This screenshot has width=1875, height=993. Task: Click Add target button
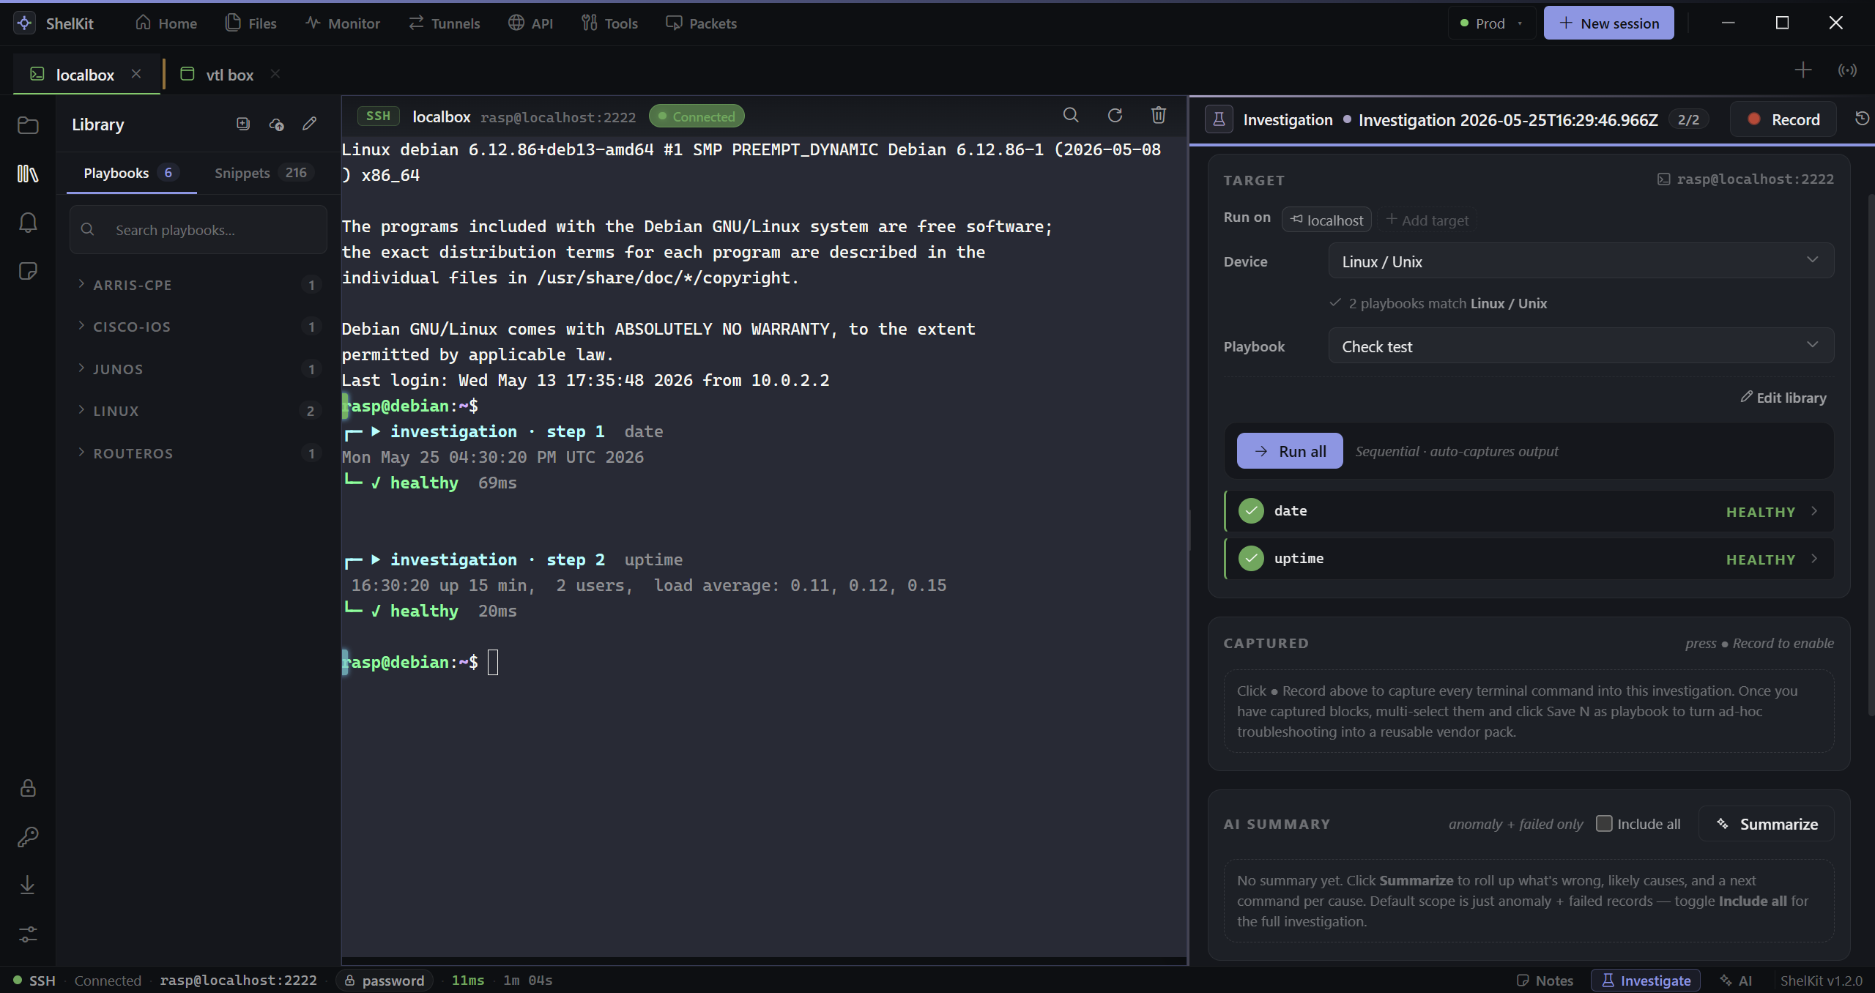coord(1427,220)
